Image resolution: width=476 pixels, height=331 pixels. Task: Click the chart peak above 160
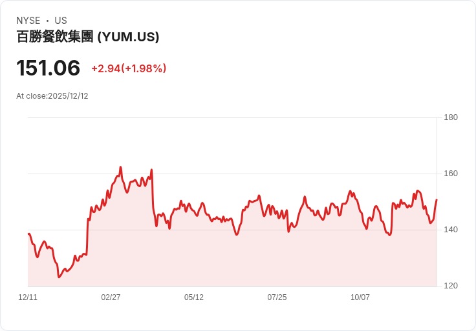[120, 167]
